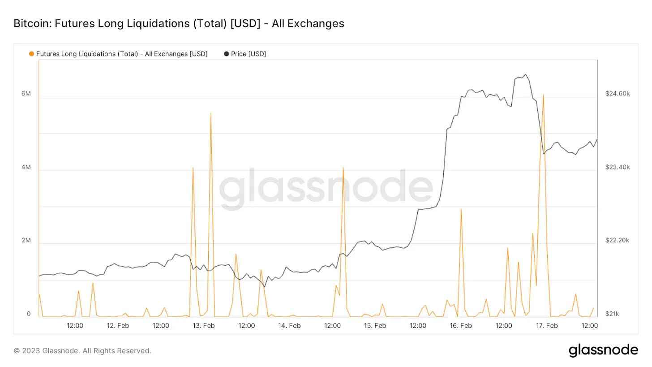Image resolution: width=652 pixels, height=367 pixels.
Task: Click the chart title about Bitcoin Futures Long Liquidations
Action: coord(179,23)
